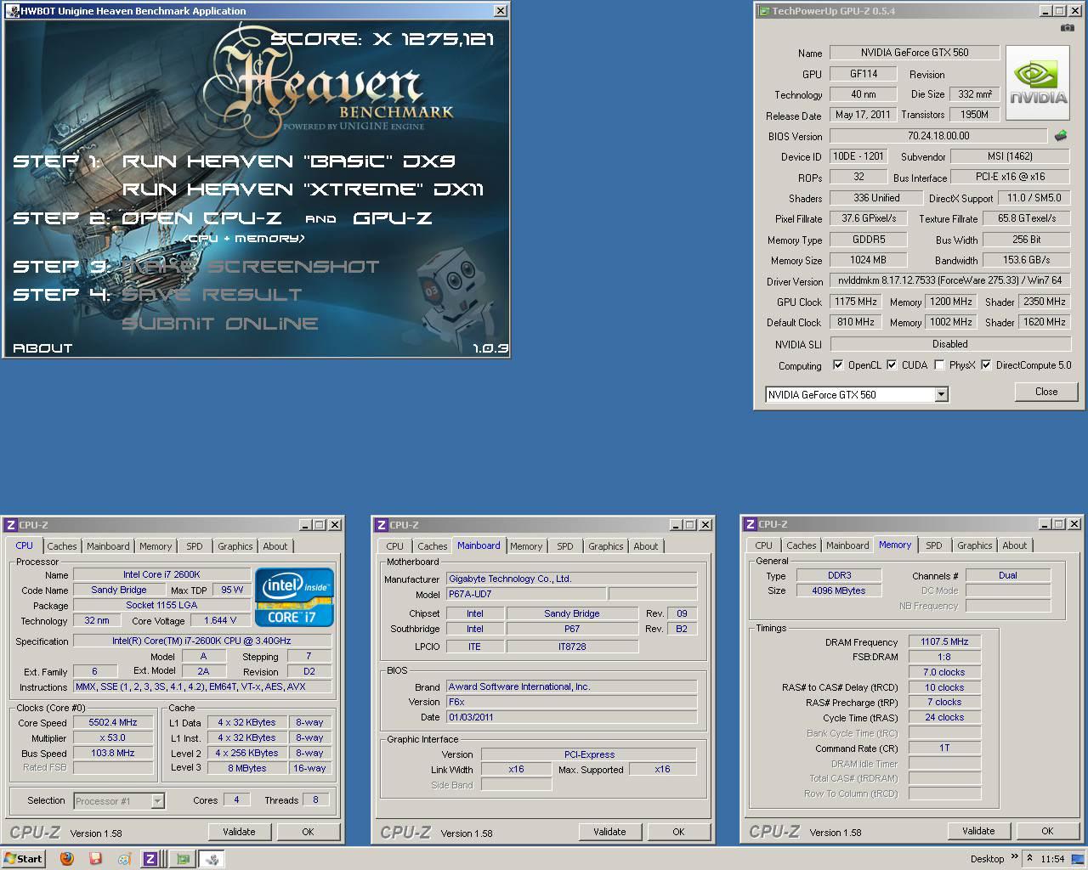Viewport: 1088px width, 870px height.
Task: Click the Core Voltage value 1.644 V
Action: [221, 620]
